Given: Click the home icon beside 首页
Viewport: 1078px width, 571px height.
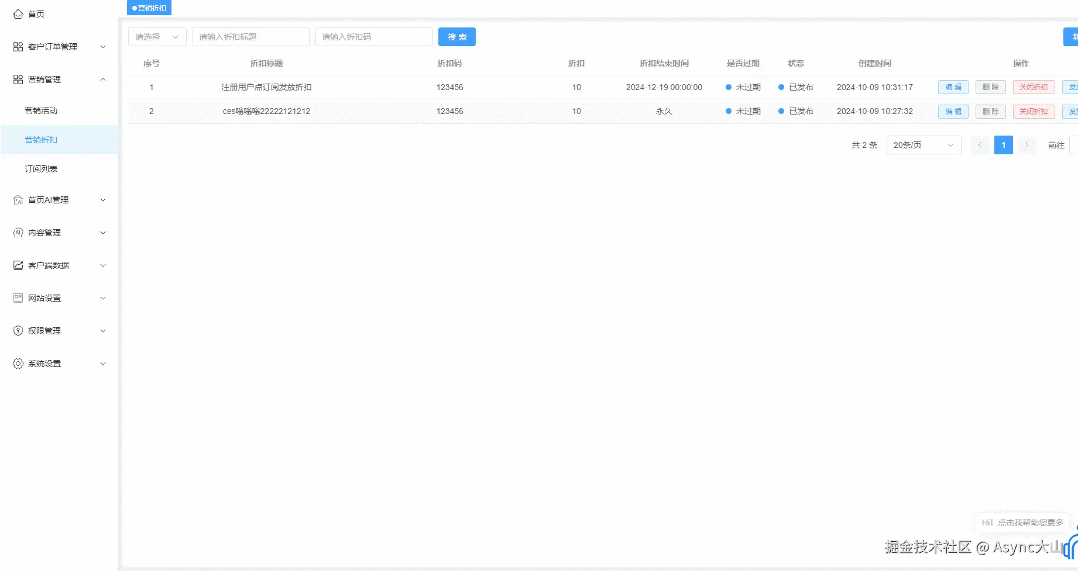Looking at the screenshot, I should 18,14.
